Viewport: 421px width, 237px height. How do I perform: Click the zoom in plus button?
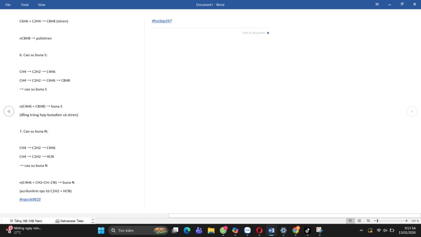coord(406,221)
